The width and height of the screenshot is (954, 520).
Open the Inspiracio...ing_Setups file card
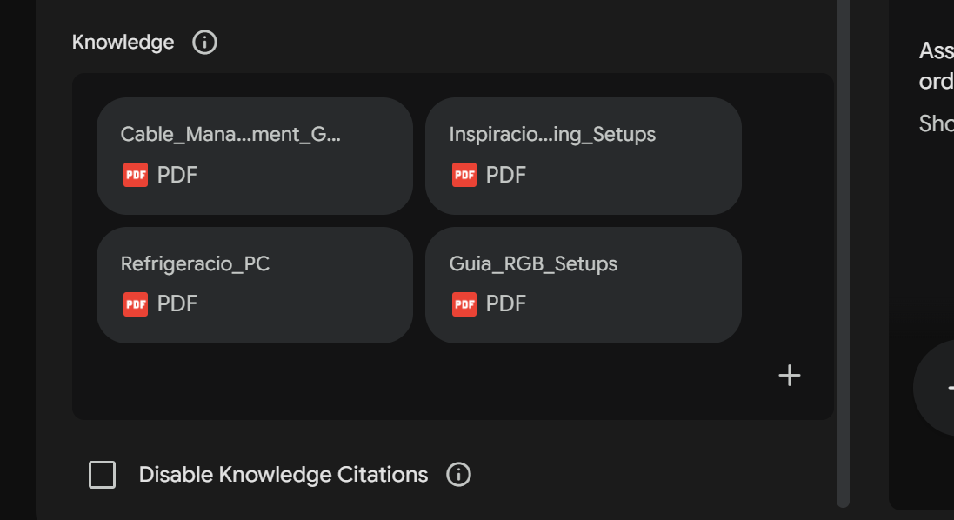click(x=584, y=157)
